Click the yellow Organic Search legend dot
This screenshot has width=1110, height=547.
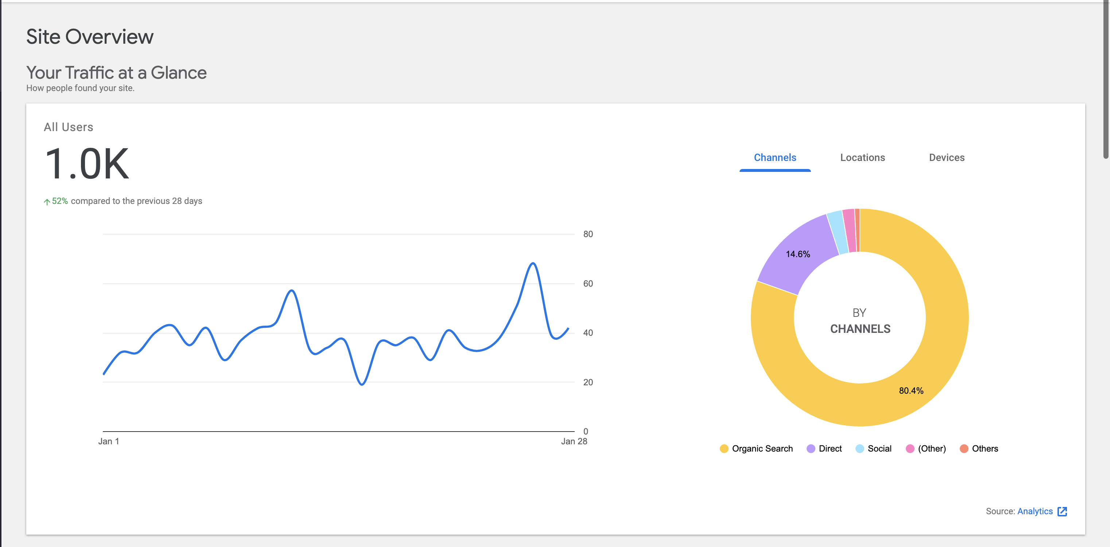pos(725,448)
